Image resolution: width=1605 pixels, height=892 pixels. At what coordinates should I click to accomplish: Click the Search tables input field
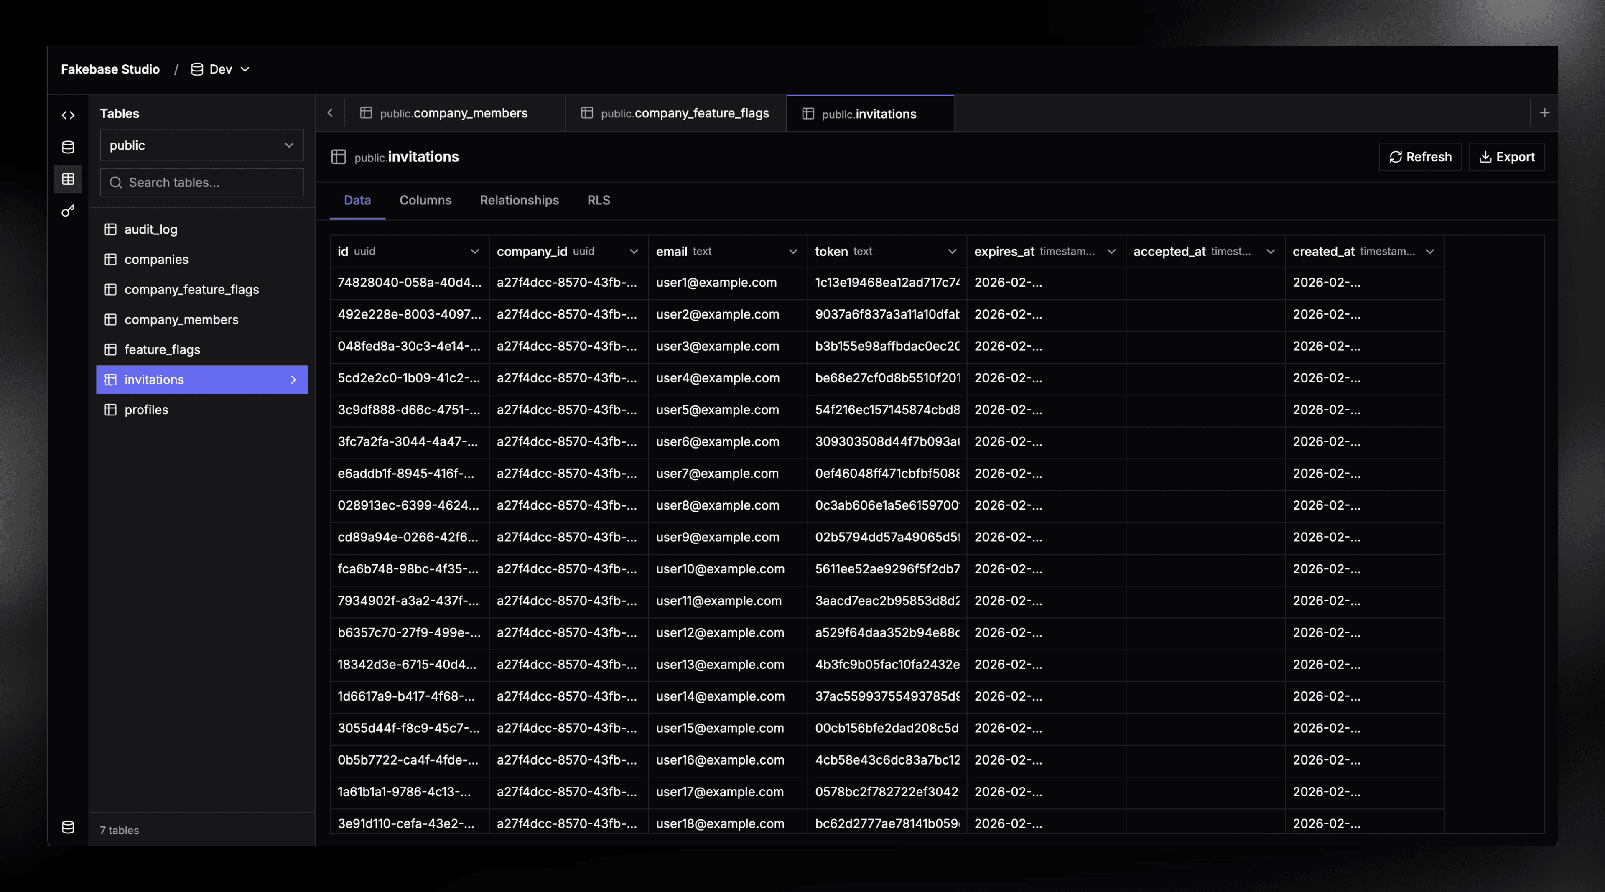(x=201, y=183)
